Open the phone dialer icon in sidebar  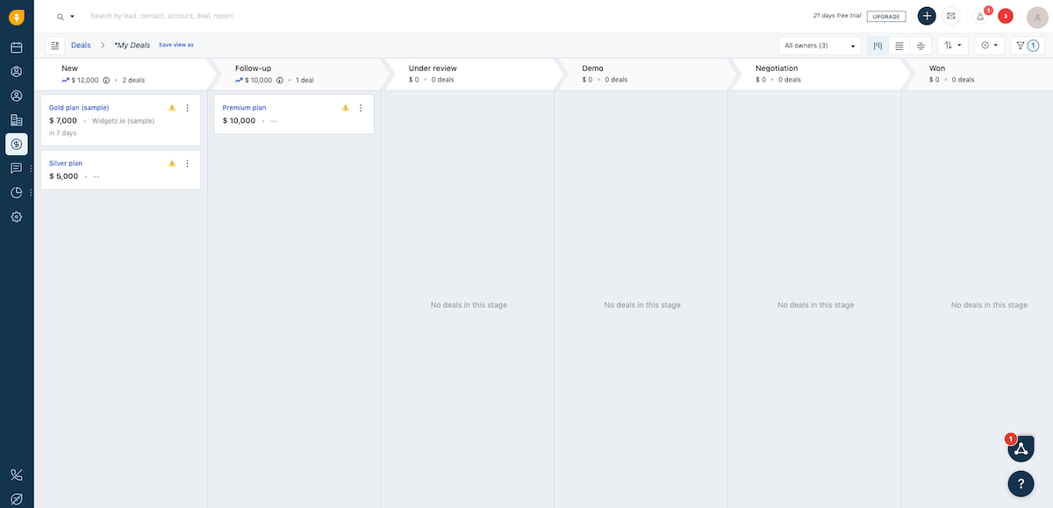(x=16, y=475)
